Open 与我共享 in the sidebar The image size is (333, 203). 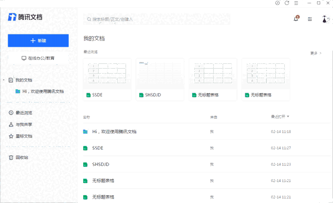click(x=24, y=124)
